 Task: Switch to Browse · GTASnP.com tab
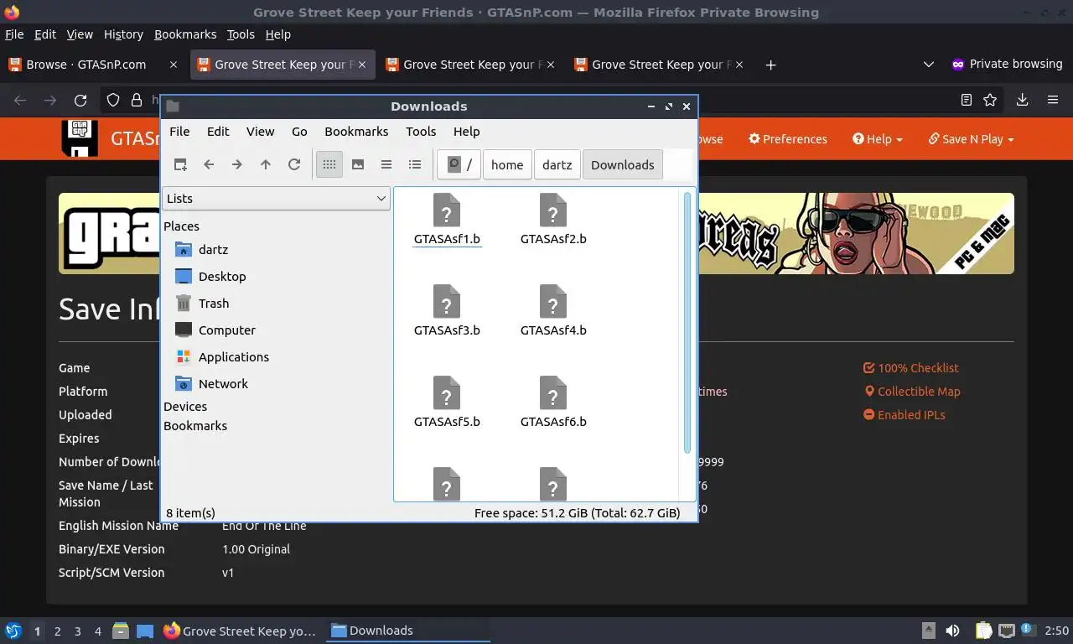(93, 65)
